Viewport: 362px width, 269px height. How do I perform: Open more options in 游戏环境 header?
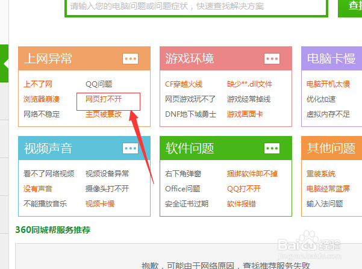click(x=272, y=58)
